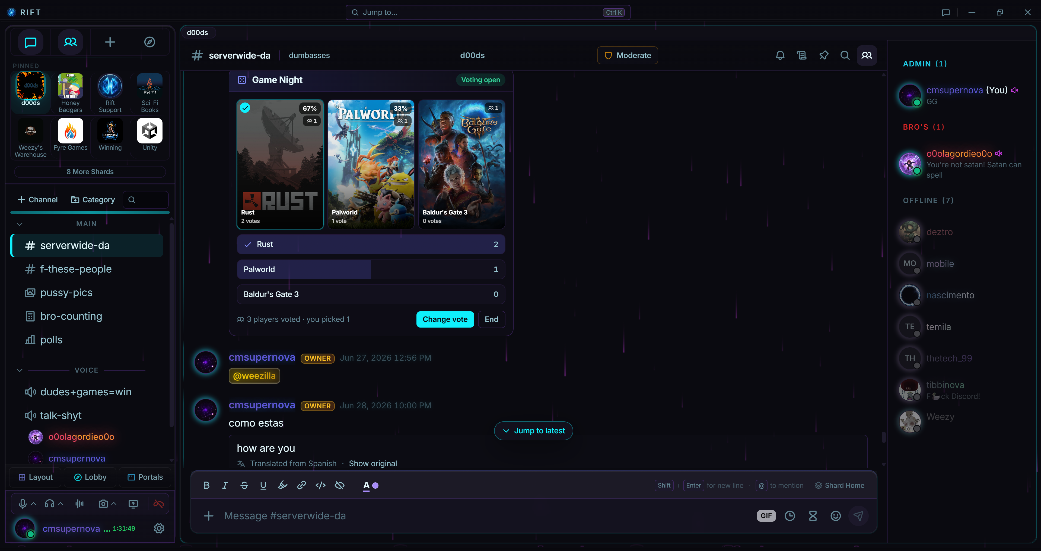
Task: Select the Baldur's Gate 3 game card
Action: [461, 164]
